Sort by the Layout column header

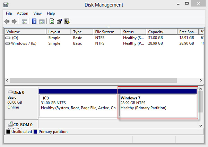[x=59, y=32]
